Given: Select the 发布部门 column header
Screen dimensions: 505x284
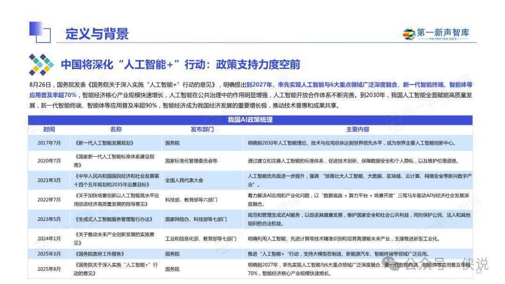Looking at the screenshot, I should click(202, 129).
